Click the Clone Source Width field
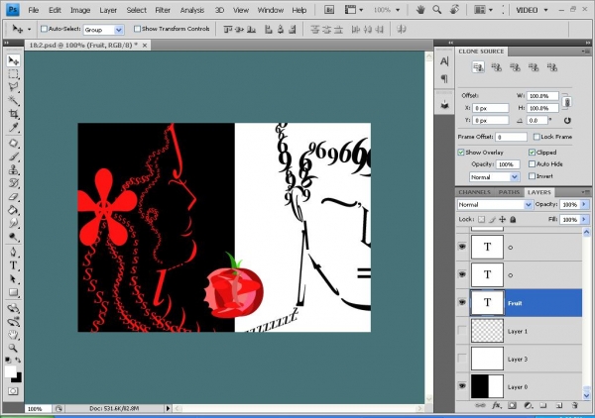This screenshot has height=418, width=595. [x=542, y=96]
